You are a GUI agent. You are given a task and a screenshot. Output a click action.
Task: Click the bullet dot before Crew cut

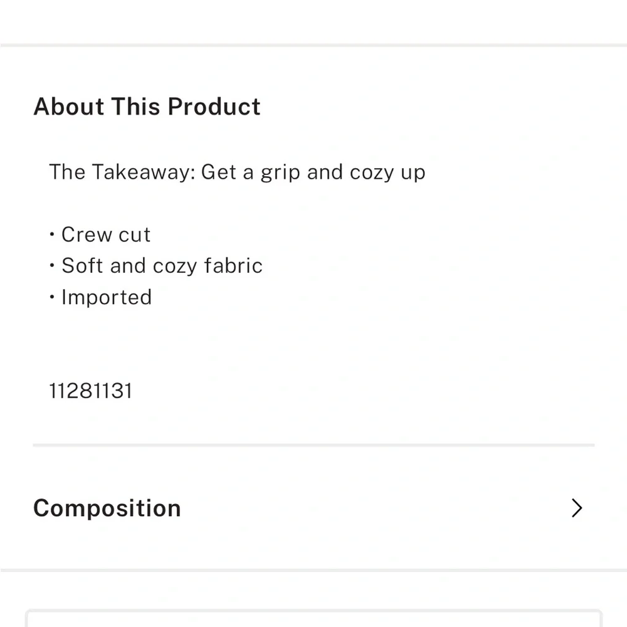(52, 234)
